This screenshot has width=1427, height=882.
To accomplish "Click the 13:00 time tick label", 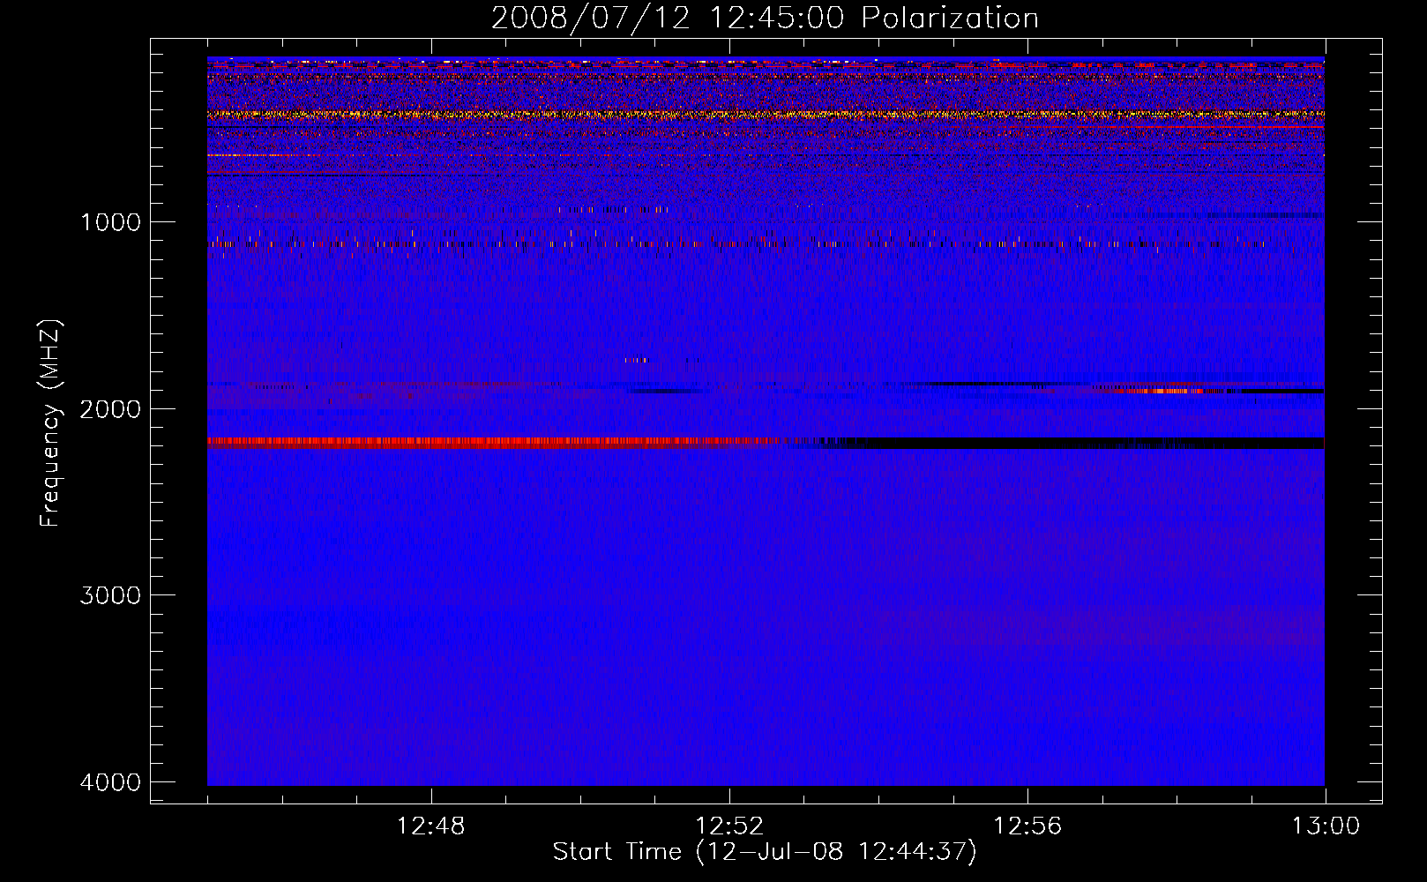I will coord(1326,826).
